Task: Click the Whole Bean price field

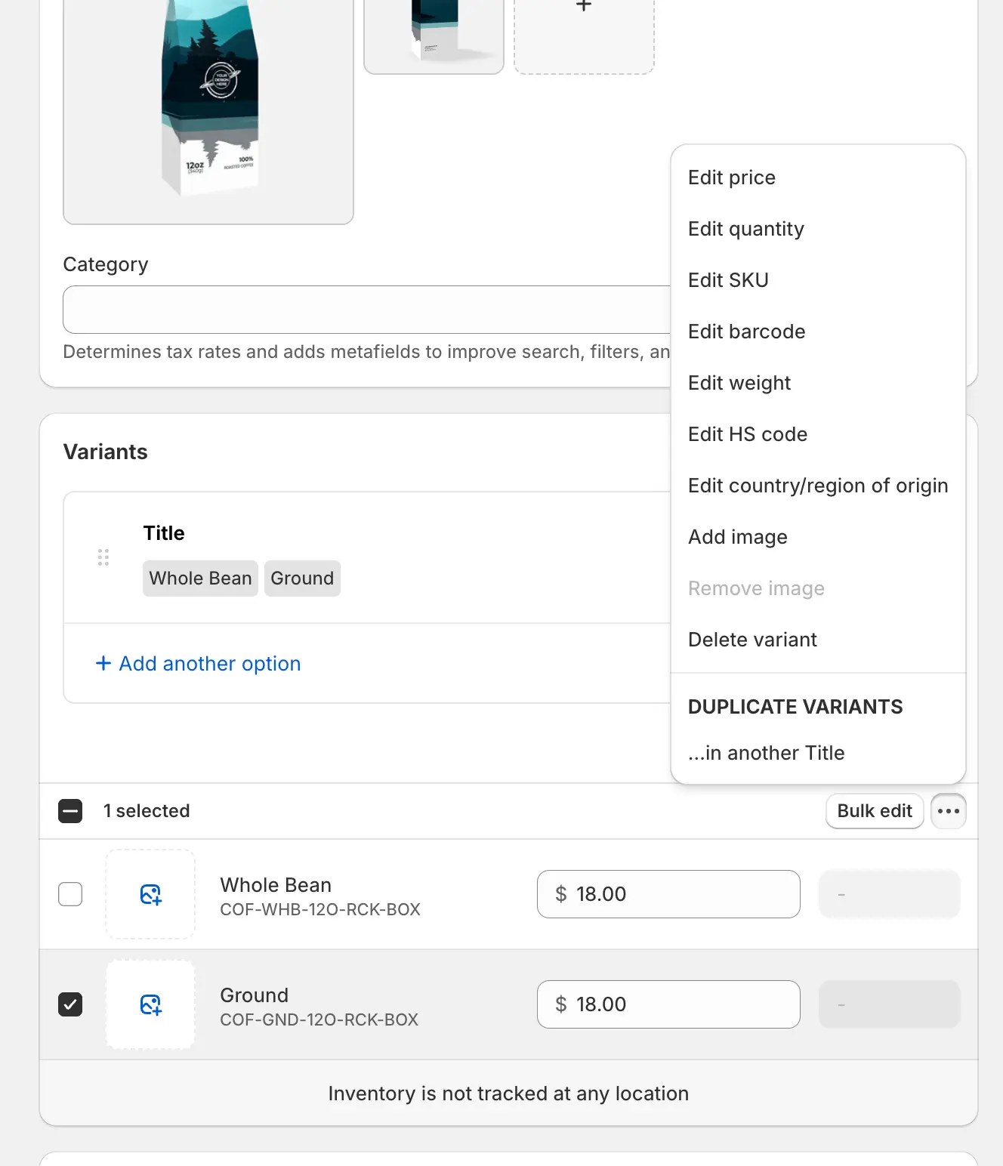Action: click(x=668, y=894)
